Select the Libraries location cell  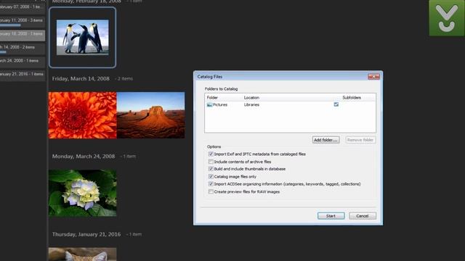251,104
